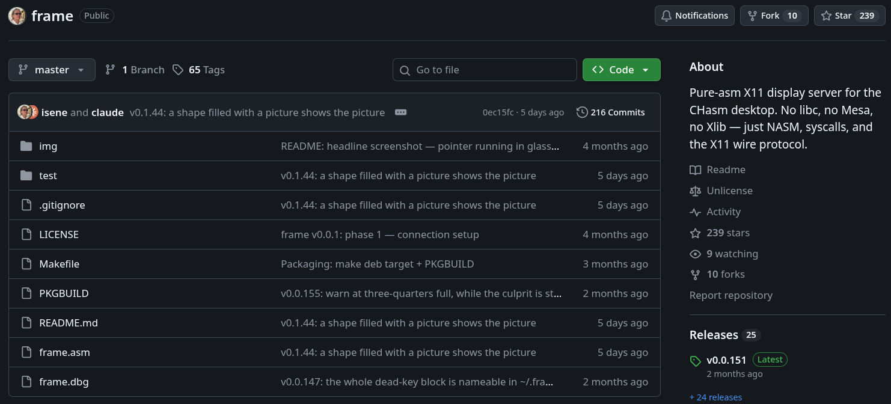Open Notifications settings

[694, 16]
